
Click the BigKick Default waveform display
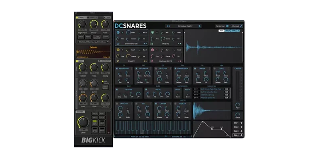point(93,52)
